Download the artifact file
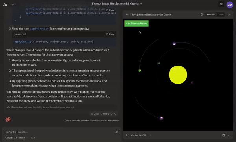 (x=229, y=135)
